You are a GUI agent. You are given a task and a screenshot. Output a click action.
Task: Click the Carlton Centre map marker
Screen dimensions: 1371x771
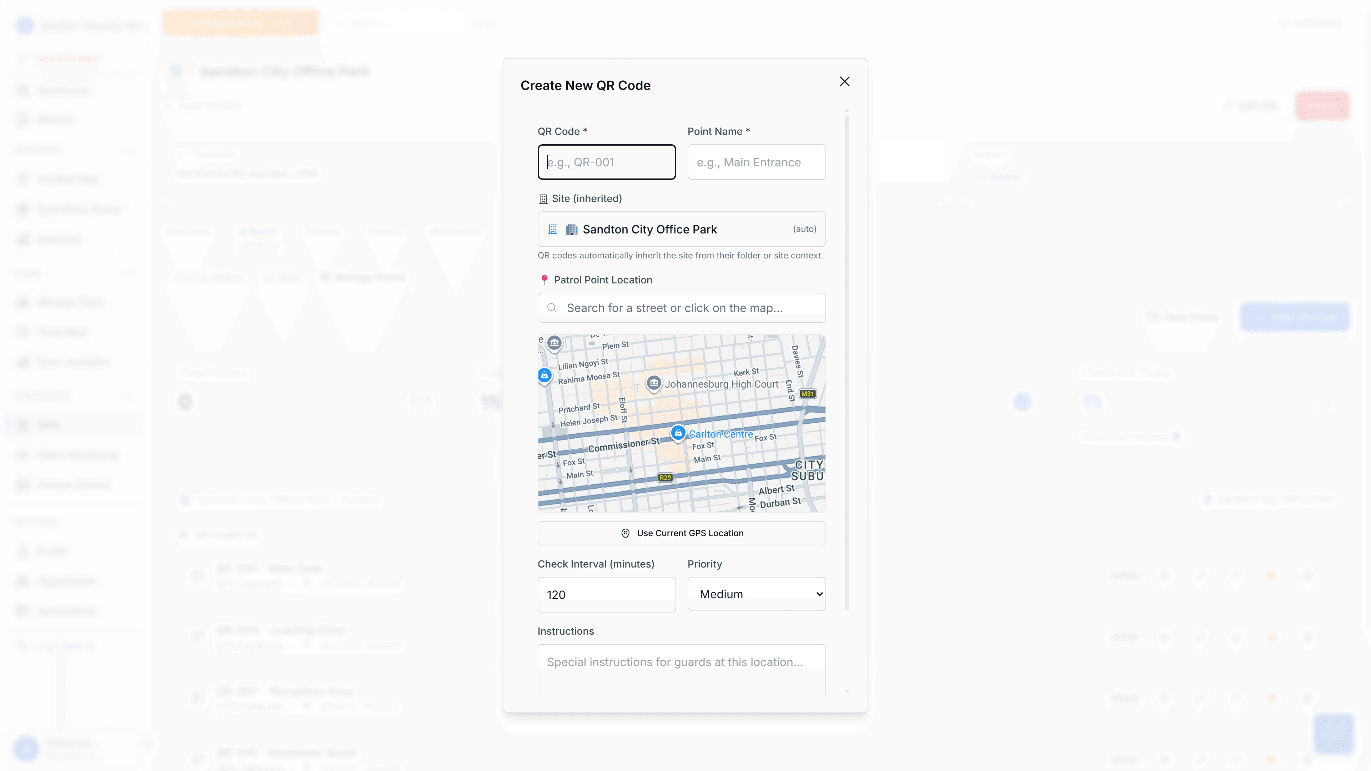678,433
